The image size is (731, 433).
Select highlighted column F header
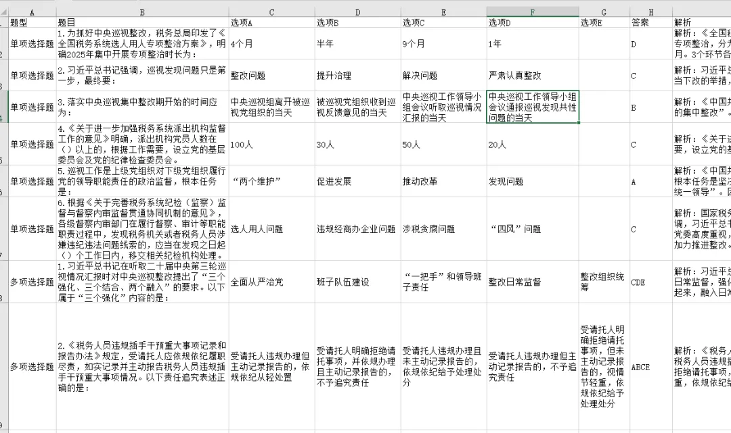(x=533, y=13)
